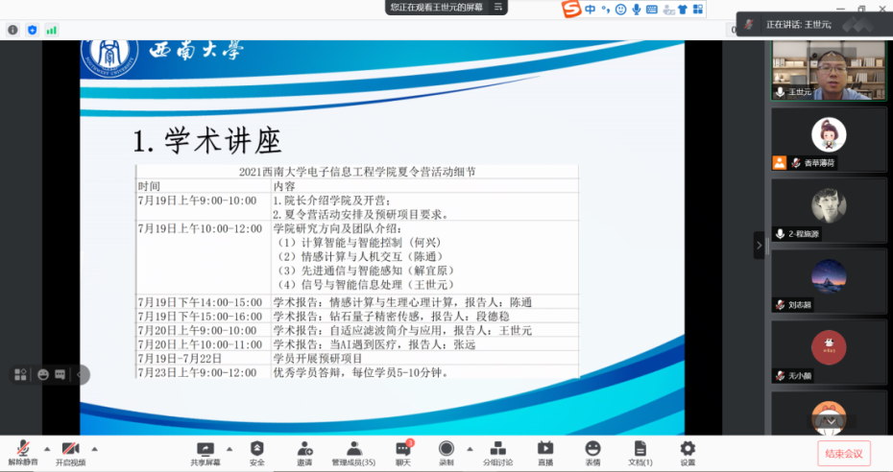
Task: Check the green network signal status icon
Action: pos(51,30)
